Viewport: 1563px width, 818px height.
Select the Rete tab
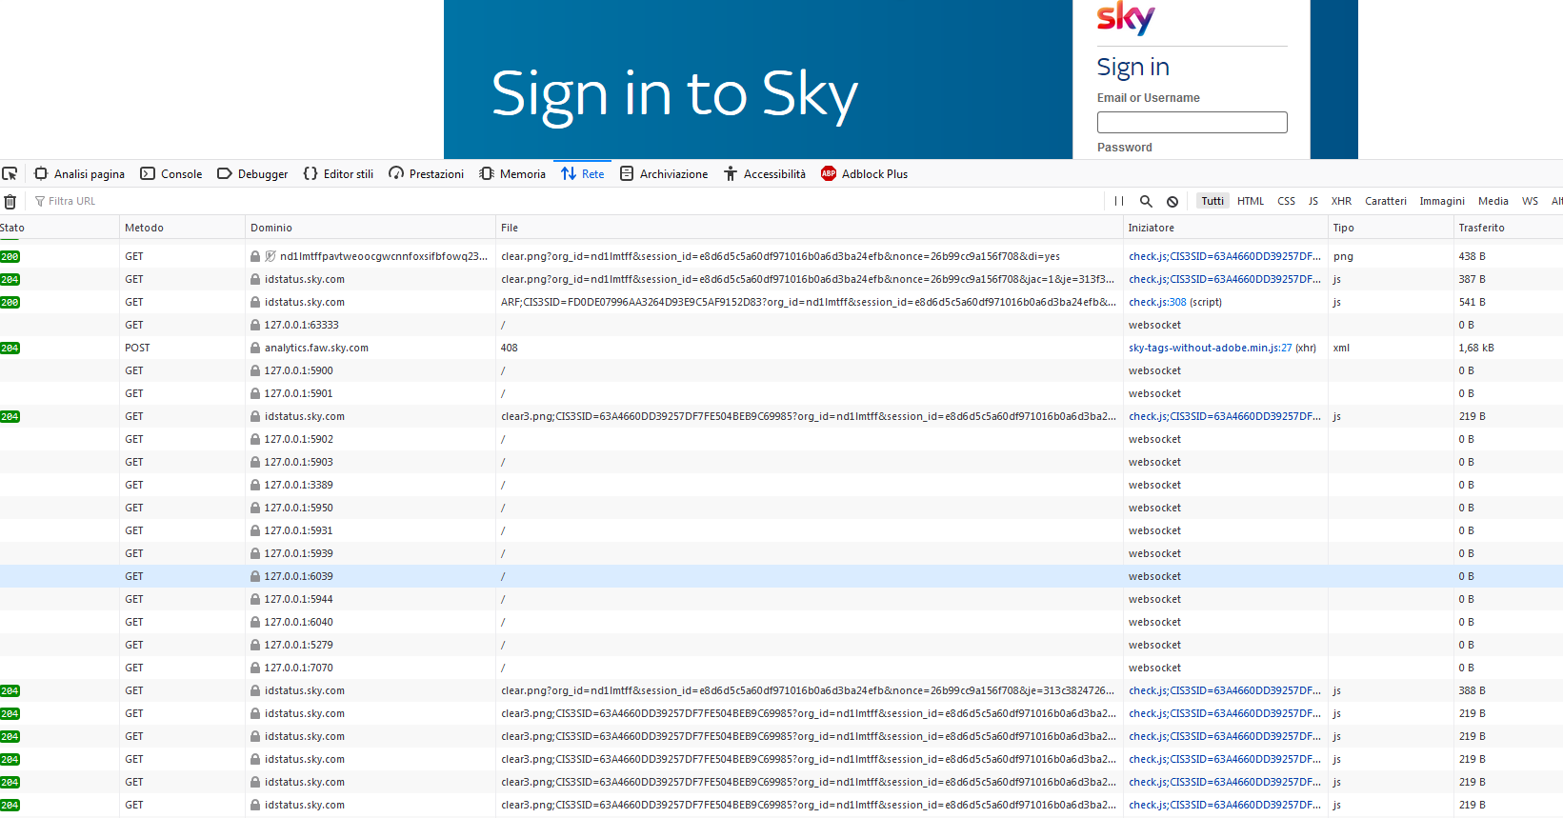click(x=583, y=174)
